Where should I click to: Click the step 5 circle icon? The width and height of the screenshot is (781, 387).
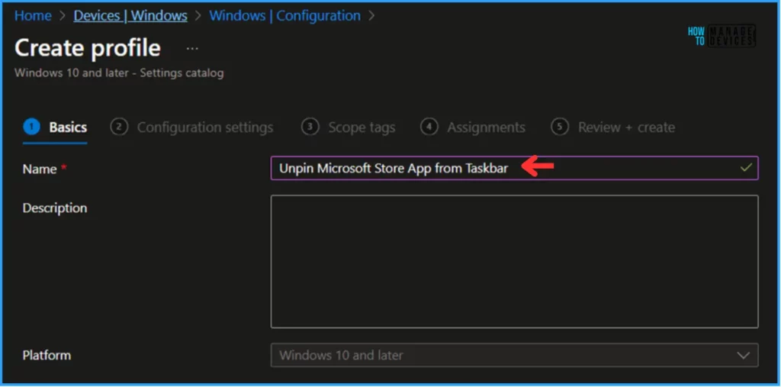pos(559,127)
